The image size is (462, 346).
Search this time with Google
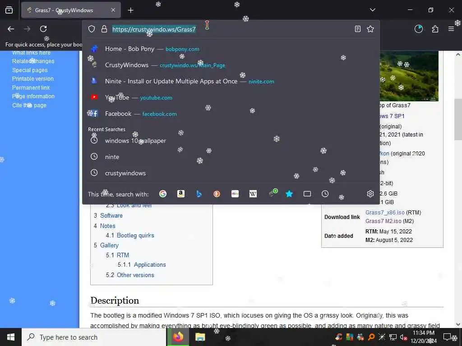(x=162, y=194)
